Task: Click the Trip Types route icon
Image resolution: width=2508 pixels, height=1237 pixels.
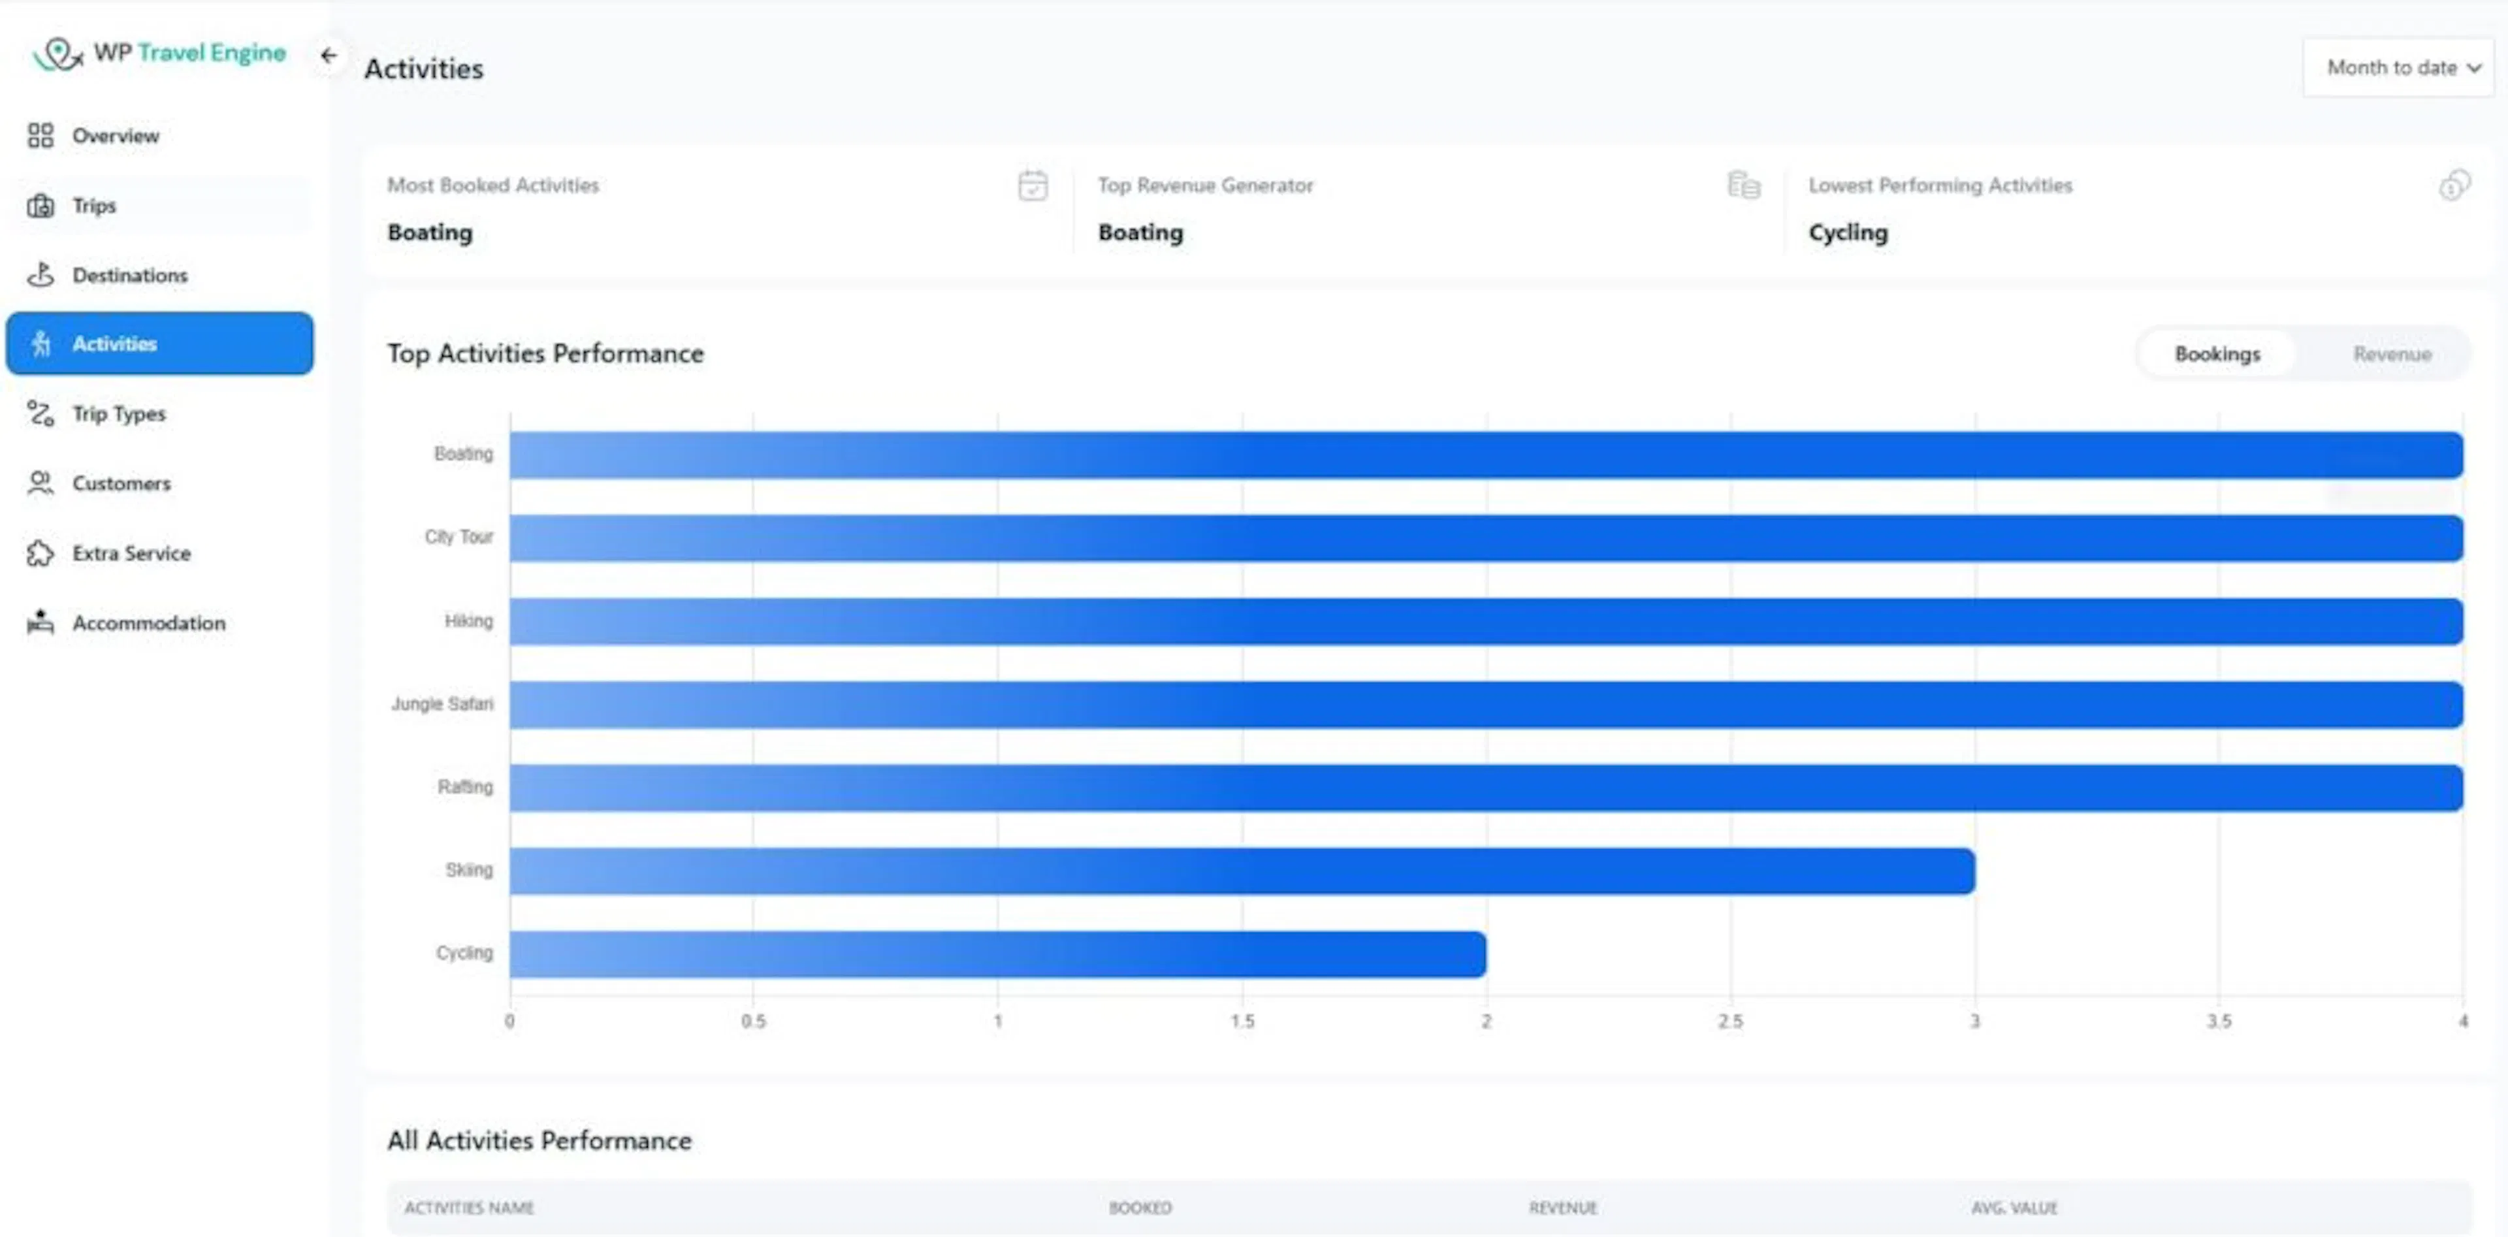Action: point(40,413)
